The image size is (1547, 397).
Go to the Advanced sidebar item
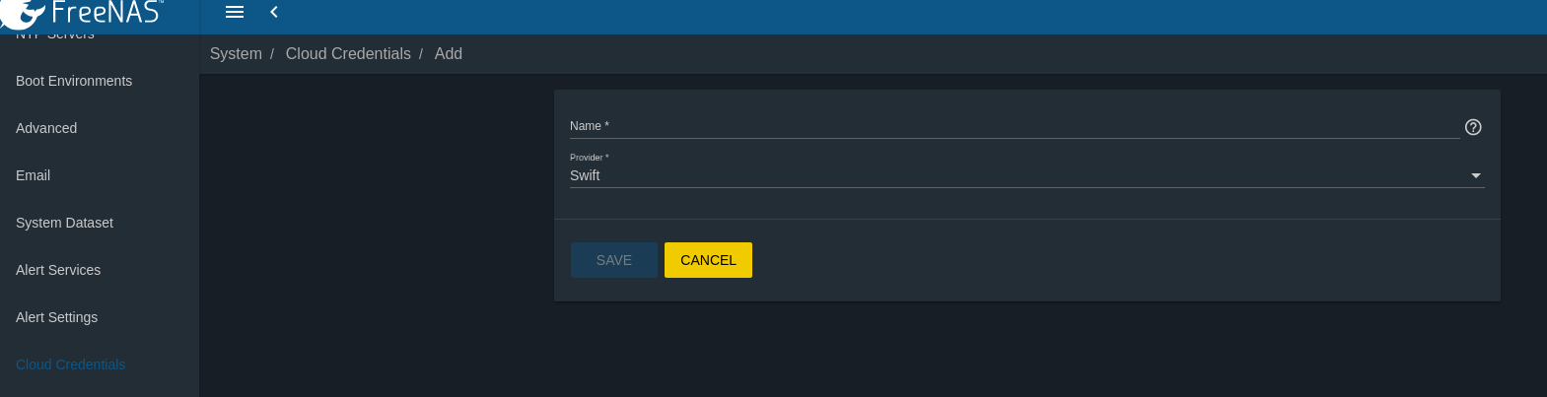click(46, 128)
